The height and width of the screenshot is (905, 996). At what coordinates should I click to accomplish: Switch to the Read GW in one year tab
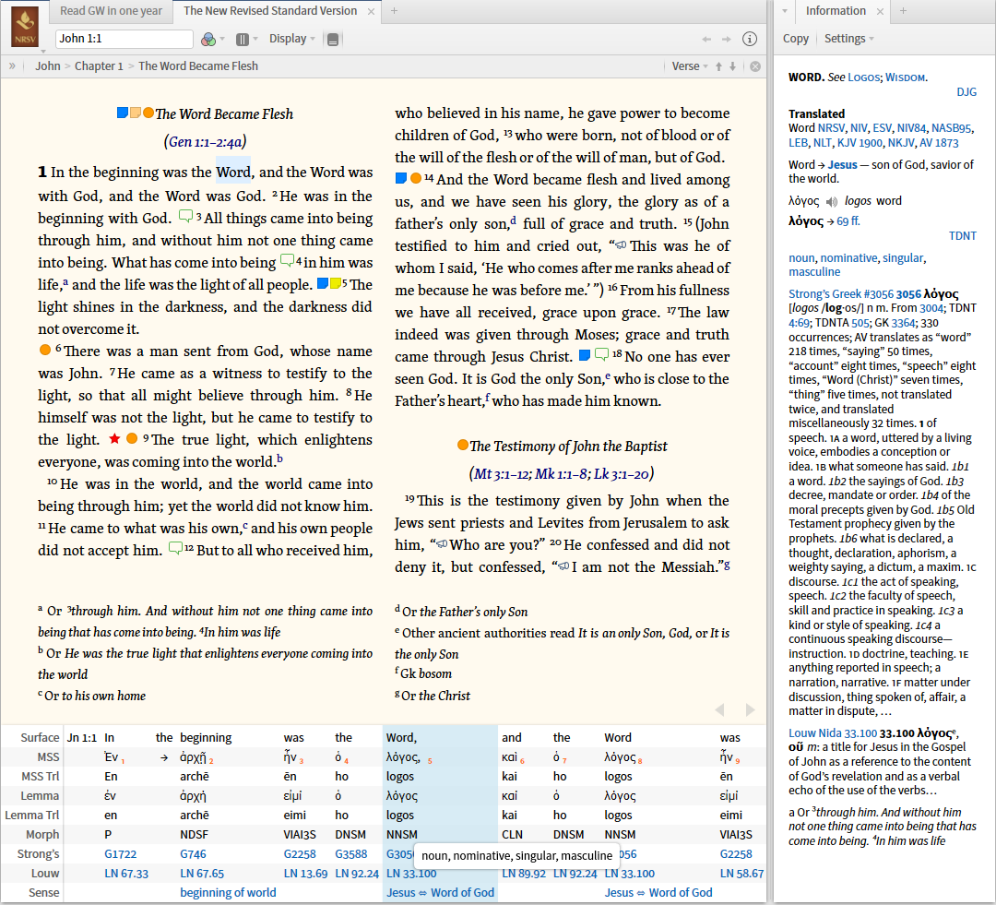point(112,11)
